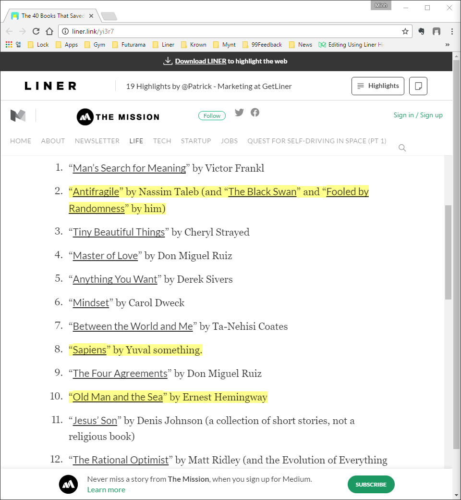Open the Krown bookmarks folder
This screenshot has height=500, width=461.
pos(194,45)
